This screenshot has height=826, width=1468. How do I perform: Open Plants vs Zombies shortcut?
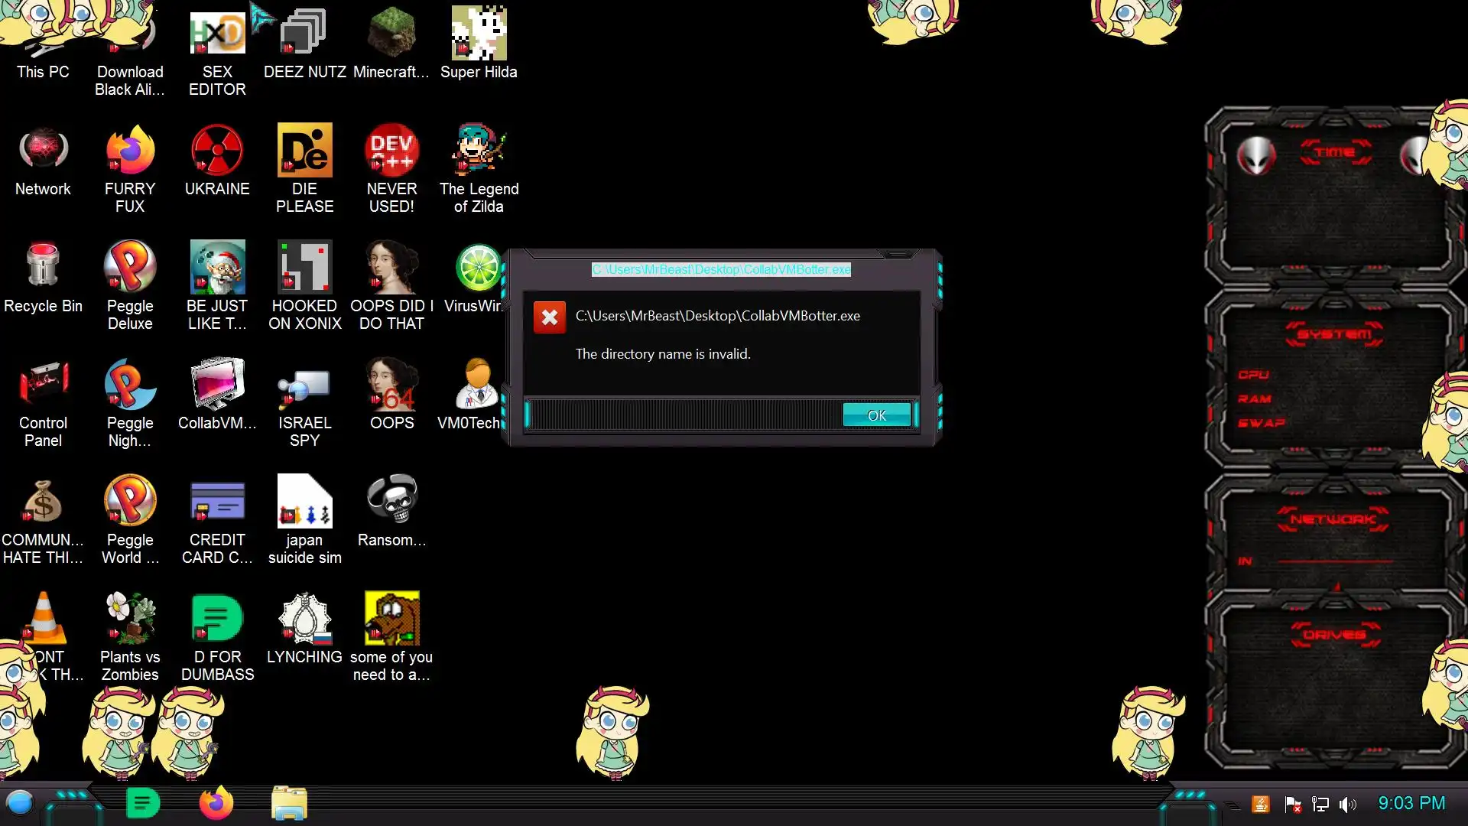130,618
